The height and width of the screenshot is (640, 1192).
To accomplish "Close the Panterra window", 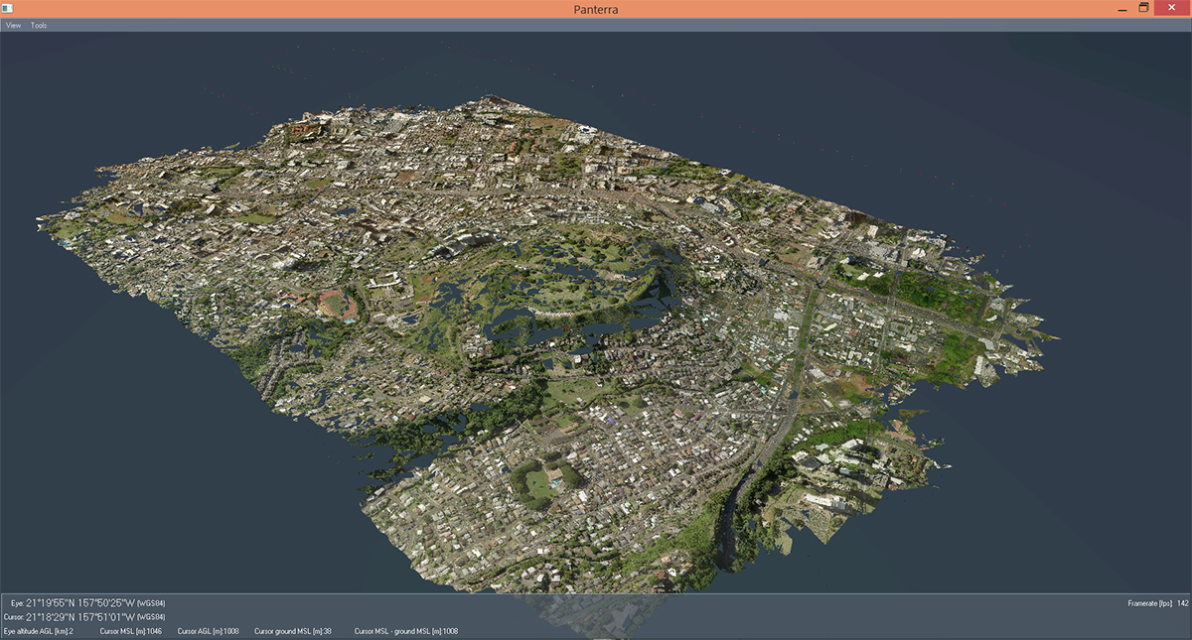I will pyautogui.click(x=1173, y=8).
